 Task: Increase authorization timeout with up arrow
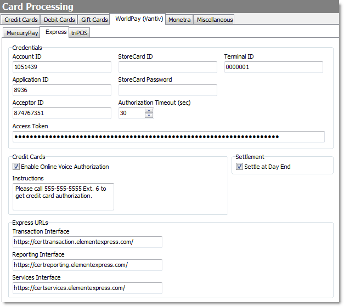coord(149,111)
